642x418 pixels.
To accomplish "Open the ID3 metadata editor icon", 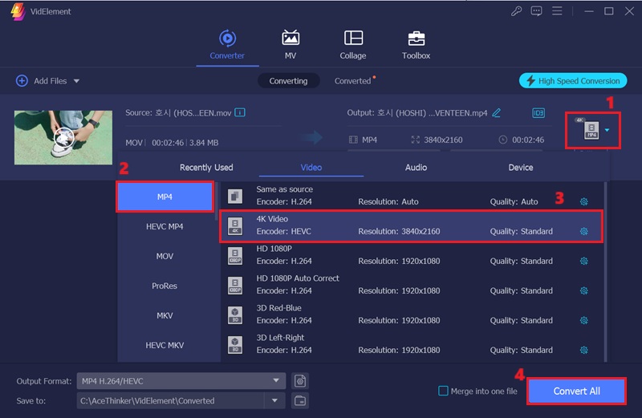I will (x=538, y=113).
